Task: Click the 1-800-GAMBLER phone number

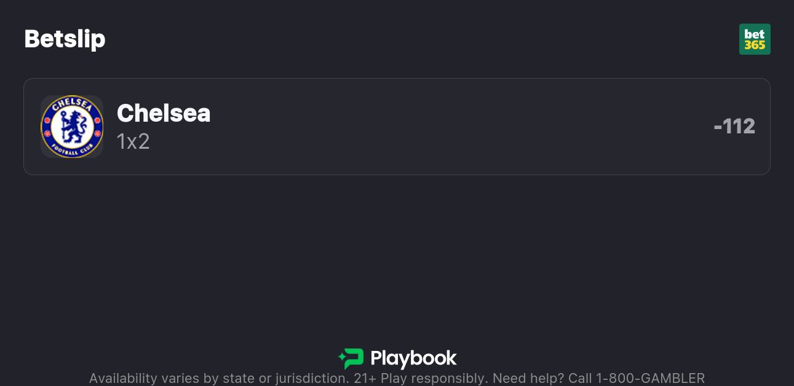Action: tap(650, 378)
